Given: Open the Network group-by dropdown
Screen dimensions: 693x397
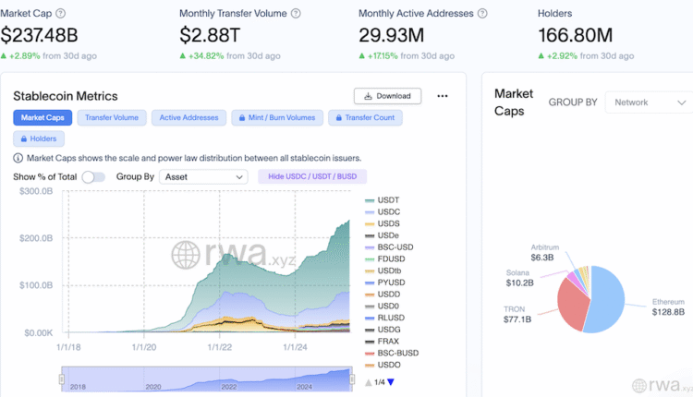Looking at the screenshot, I should coord(647,102).
